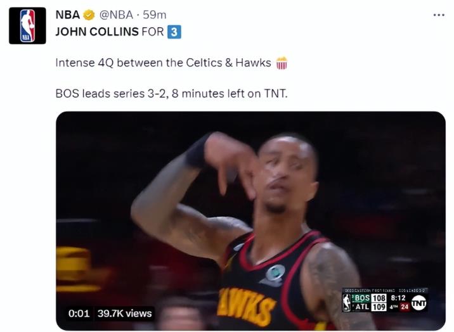Play the John Collins video clip
This screenshot has height=332, width=454.
pyautogui.click(x=250, y=220)
